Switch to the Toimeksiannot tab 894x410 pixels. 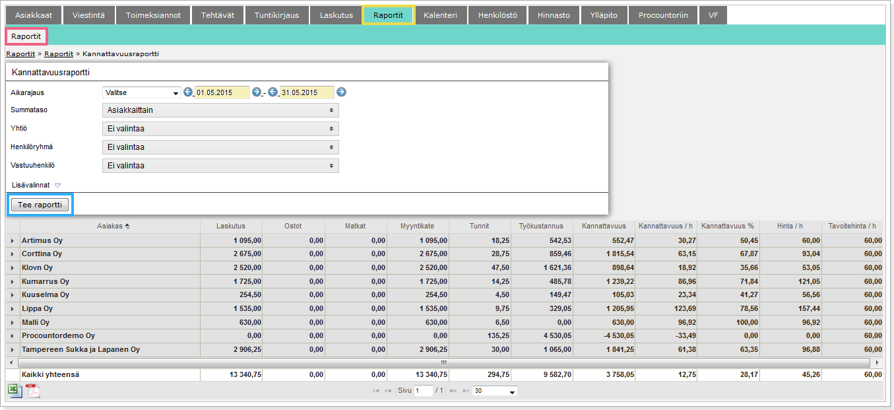point(153,15)
